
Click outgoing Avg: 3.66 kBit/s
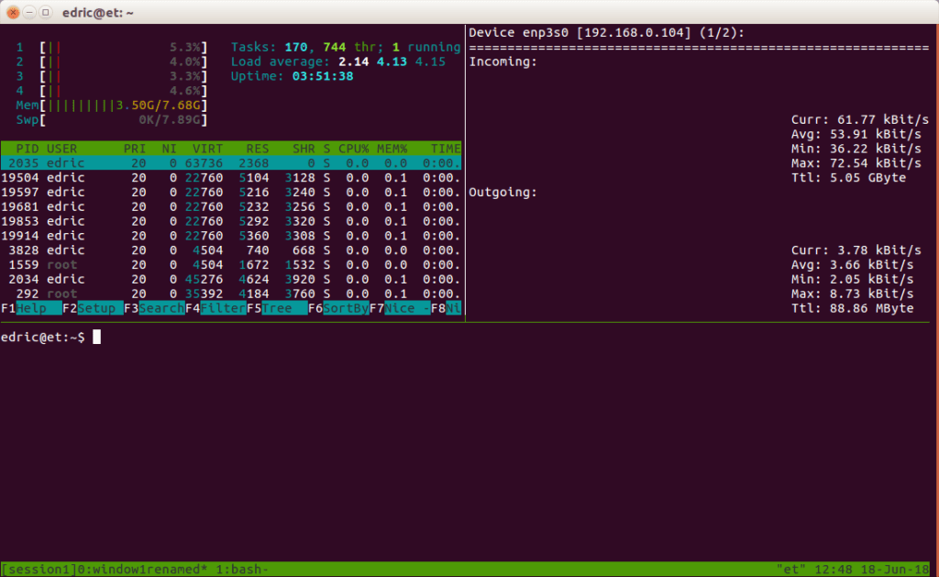[x=852, y=264]
